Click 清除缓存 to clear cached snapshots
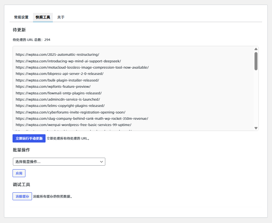The image size is (272, 223). tap(22, 196)
